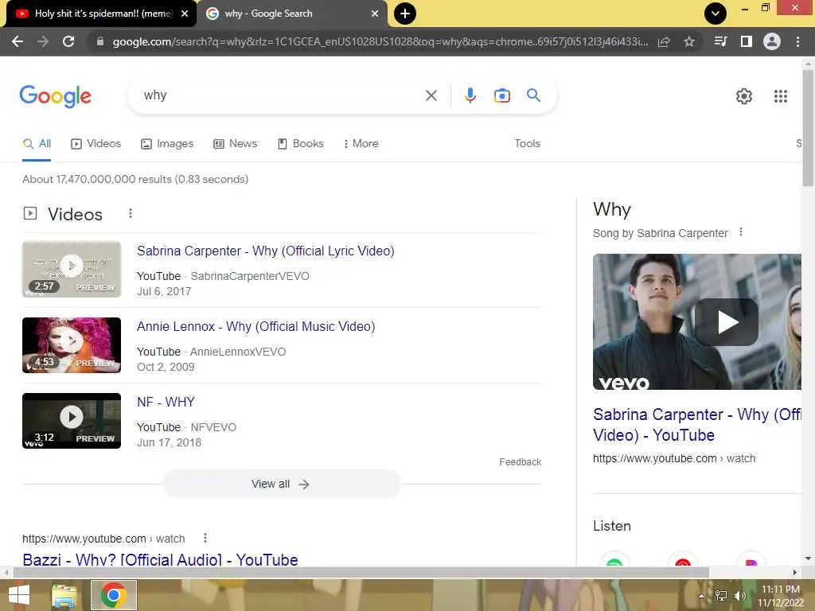Show hidden system tray icons
This screenshot has height=611, width=815.
(x=701, y=596)
